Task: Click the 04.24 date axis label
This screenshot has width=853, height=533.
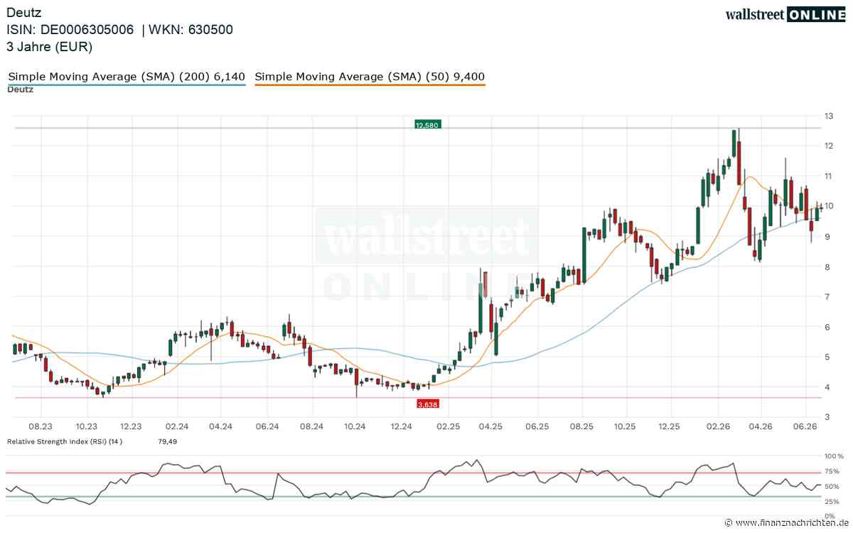Action: (x=221, y=426)
